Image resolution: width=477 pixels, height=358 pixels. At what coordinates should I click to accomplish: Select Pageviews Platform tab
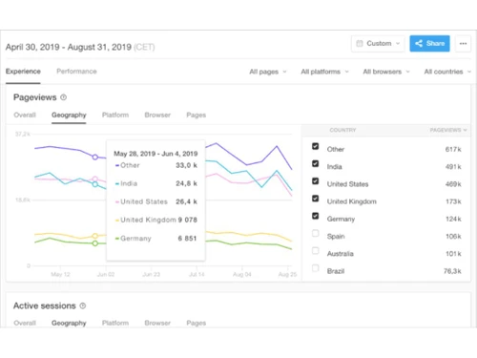[115, 115]
